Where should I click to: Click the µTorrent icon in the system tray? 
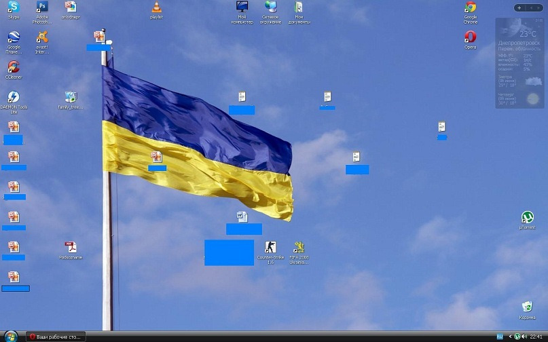(517, 337)
